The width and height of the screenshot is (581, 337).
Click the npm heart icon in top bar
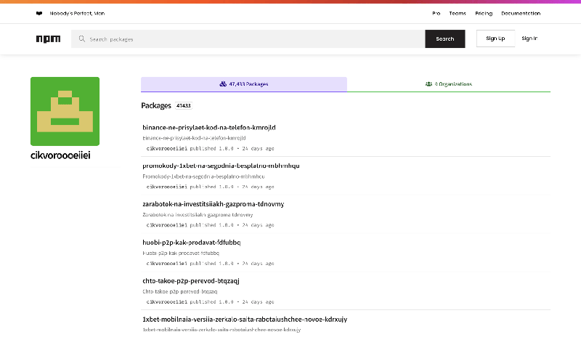click(39, 13)
